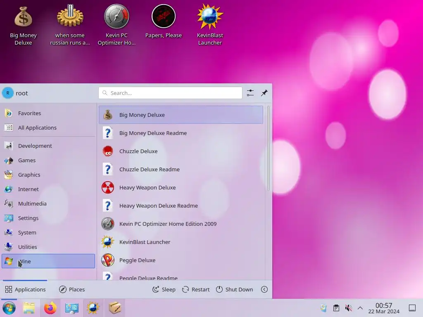
Task: Open the Multimedia category
Action: 49,203
